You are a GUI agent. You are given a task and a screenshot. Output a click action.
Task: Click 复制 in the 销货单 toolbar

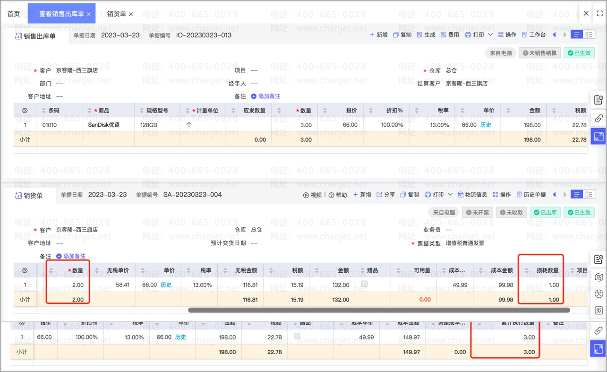410,195
